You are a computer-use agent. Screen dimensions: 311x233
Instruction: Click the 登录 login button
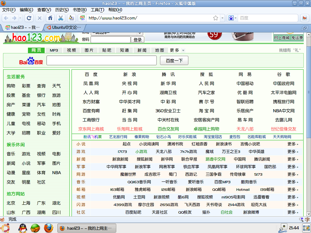coord(138,40)
